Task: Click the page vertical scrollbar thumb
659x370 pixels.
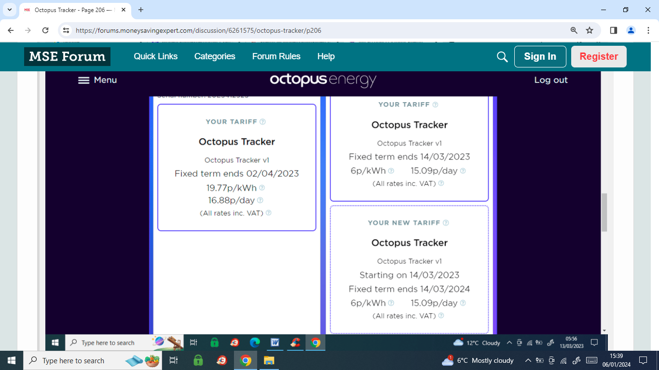Action: click(x=604, y=212)
